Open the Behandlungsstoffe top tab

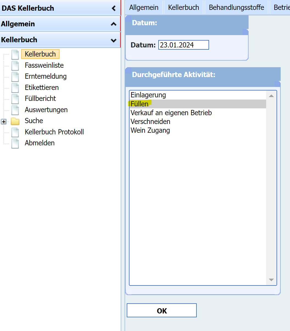236,7
